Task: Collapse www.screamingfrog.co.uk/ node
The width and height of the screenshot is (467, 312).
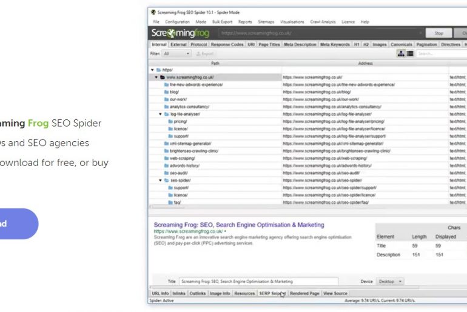Action: click(x=156, y=78)
